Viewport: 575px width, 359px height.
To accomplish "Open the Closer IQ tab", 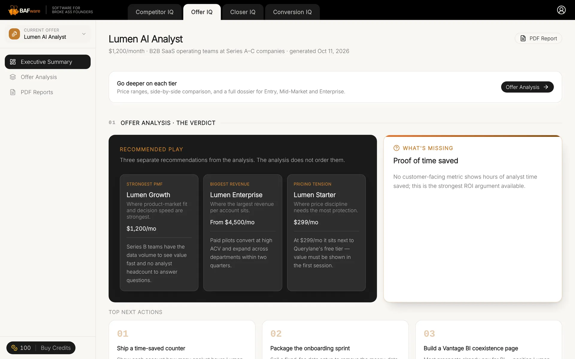I will tap(243, 12).
